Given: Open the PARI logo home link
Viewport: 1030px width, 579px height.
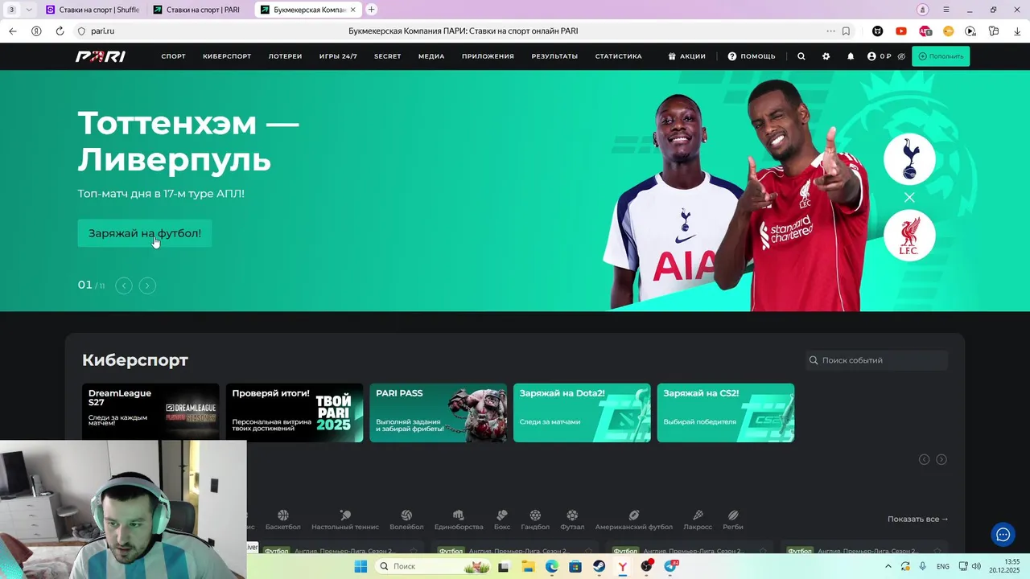Looking at the screenshot, I should pos(101,56).
